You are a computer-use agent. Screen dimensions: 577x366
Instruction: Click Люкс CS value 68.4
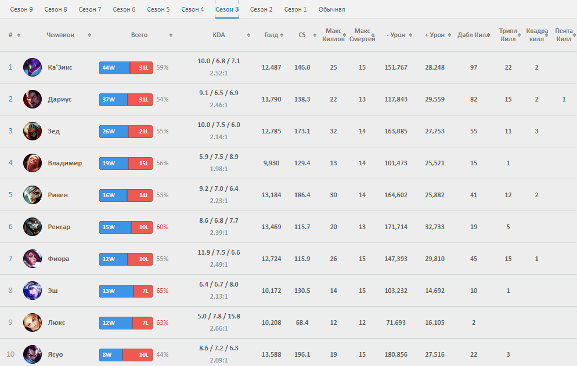(302, 322)
